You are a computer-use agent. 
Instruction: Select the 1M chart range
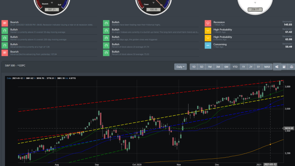[x=210, y=67]
